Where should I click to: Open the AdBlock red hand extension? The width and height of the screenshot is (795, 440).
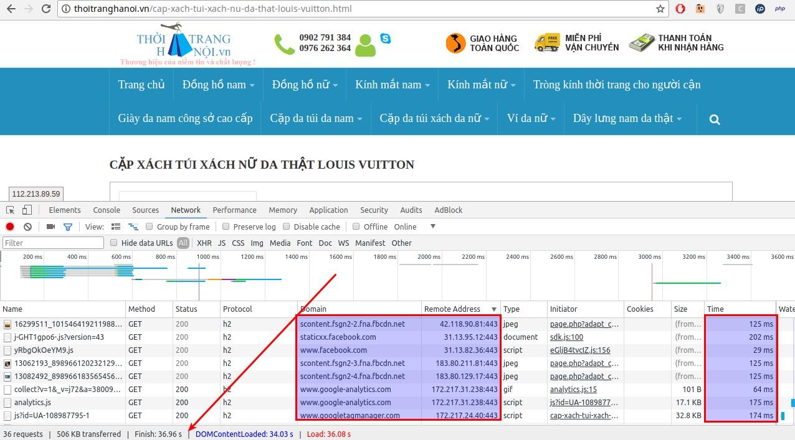point(680,9)
